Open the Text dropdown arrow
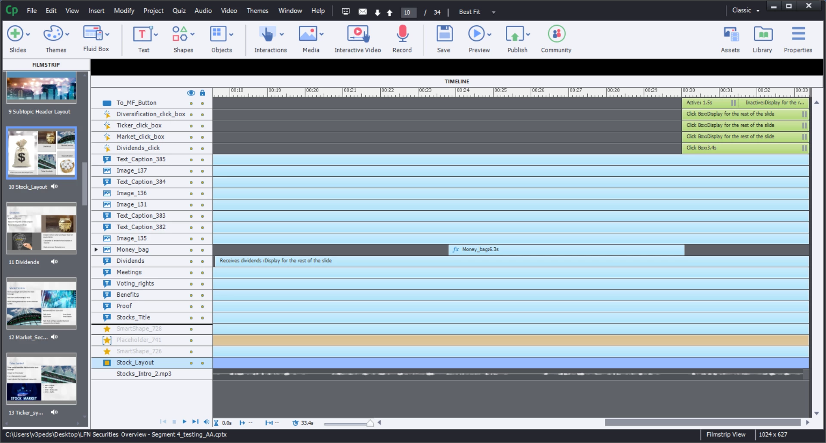Screen dimensions: 826x443 [x=156, y=34]
